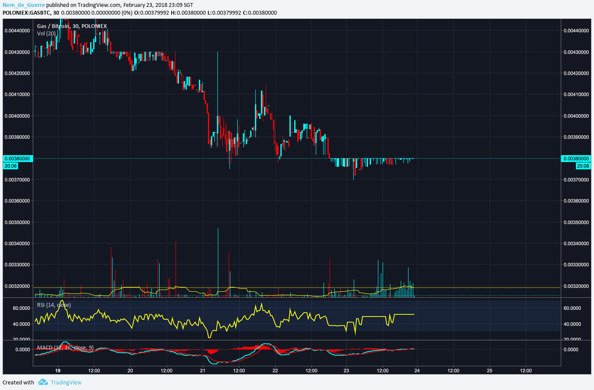Click the February 23, 2018 23:09 SGT timestamp
594x390 pixels.
[x=158, y=5]
